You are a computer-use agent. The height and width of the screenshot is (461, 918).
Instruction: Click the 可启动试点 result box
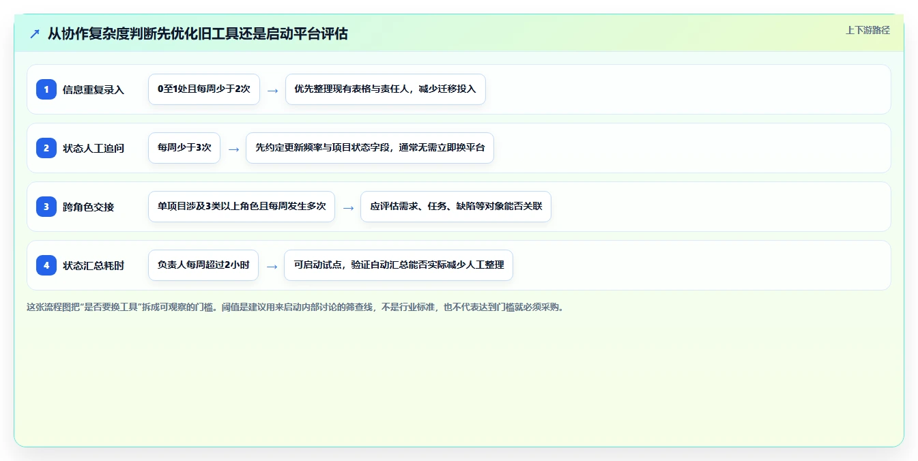pos(398,265)
